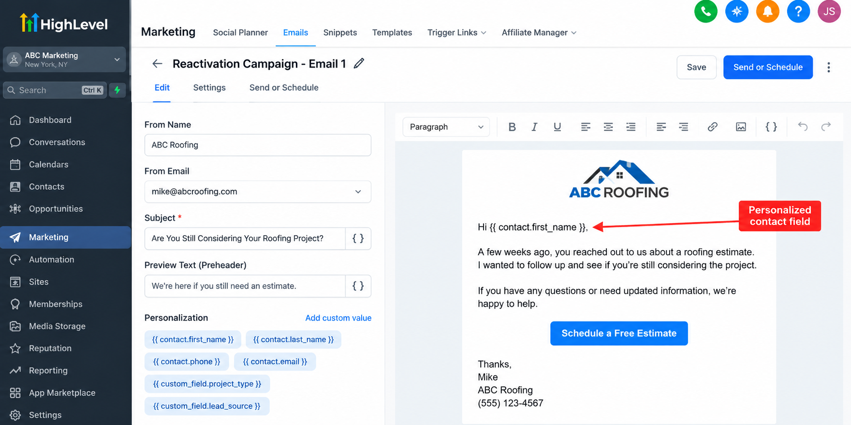Click the green phone dialer icon

pyautogui.click(x=706, y=11)
